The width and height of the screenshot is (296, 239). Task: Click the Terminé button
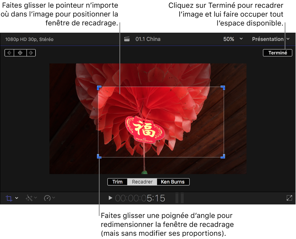277,53
